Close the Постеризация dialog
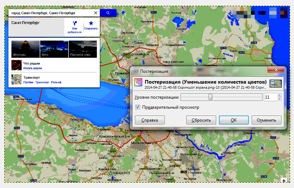The image size is (294, 188). (x=276, y=70)
